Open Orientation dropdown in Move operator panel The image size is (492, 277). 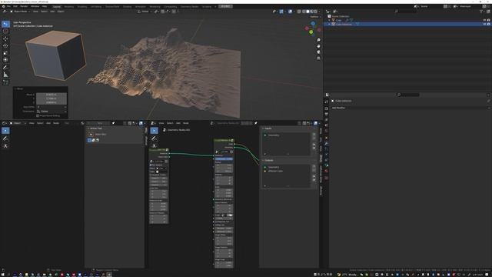pos(52,111)
